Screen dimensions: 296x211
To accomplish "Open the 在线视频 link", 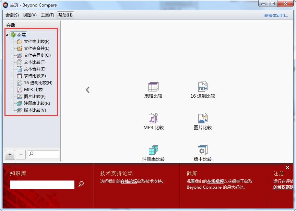I will pos(215,181).
